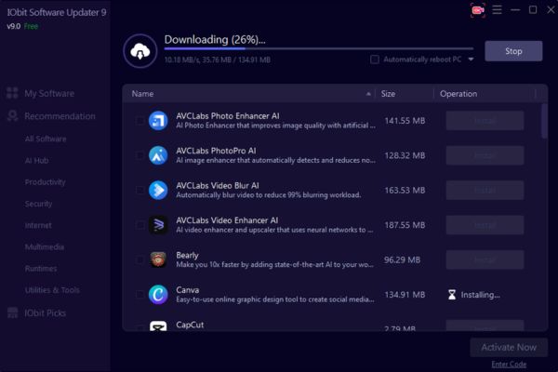Image resolution: width=558 pixels, height=372 pixels.
Task: Enable Automatically reboot PC checkbox
Action: (375, 60)
